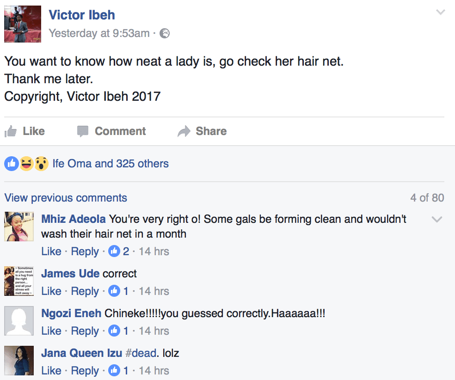Click the Wow surprised reaction icon
Viewport: 455px width, 380px height.
[x=42, y=164]
